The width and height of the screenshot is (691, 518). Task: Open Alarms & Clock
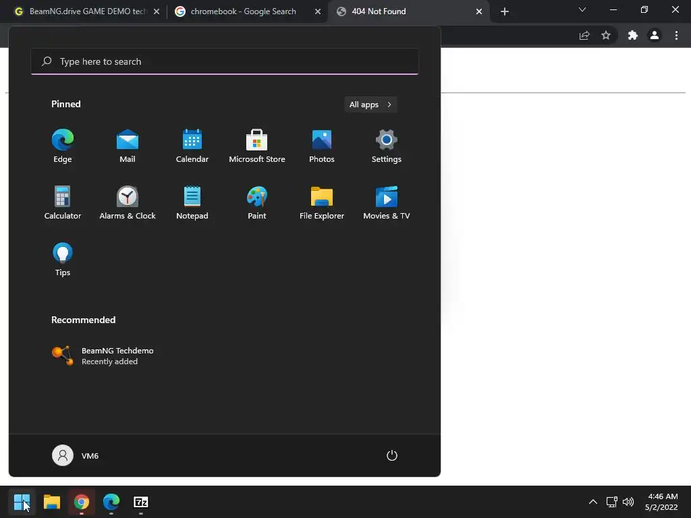128,203
